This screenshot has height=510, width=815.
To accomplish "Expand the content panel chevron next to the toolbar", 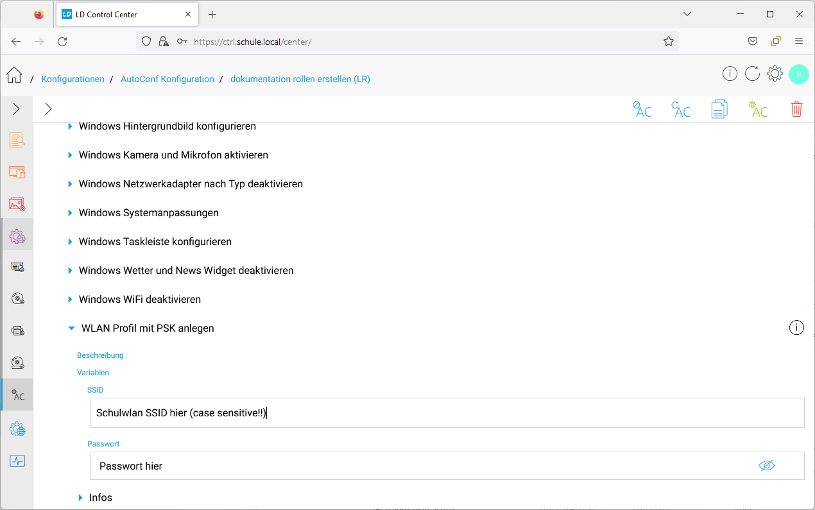I will point(48,109).
